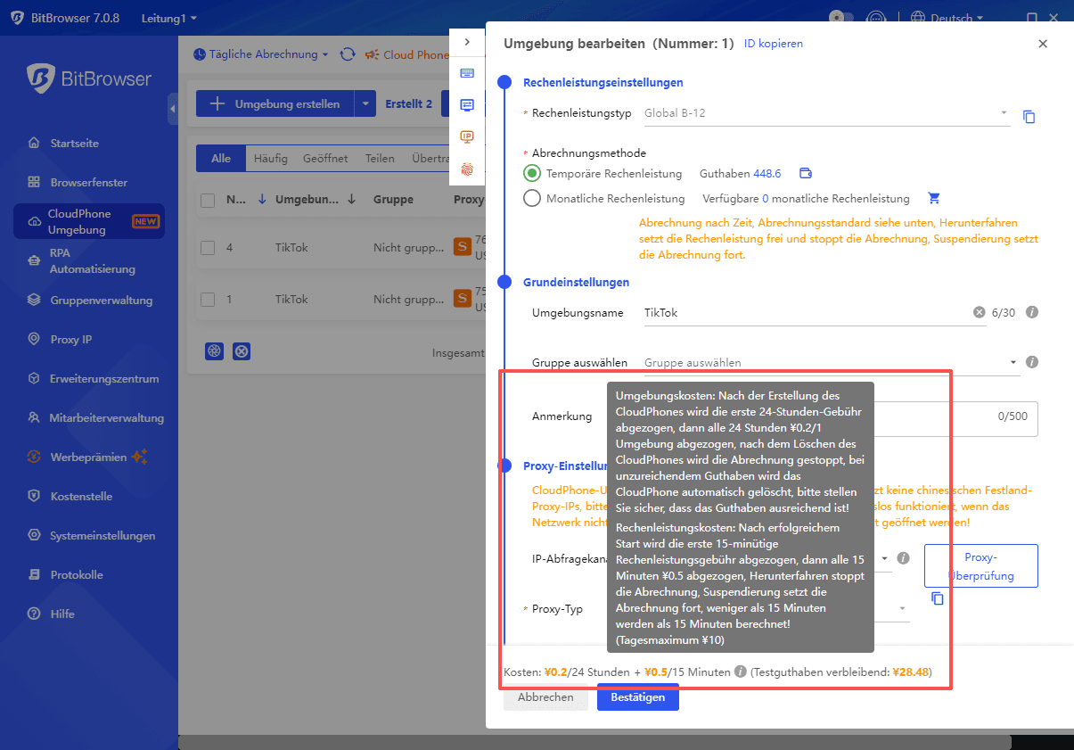Click the refresh icon beside Tägliche Abrechnung
The height and width of the screenshot is (750, 1074).
[x=348, y=54]
